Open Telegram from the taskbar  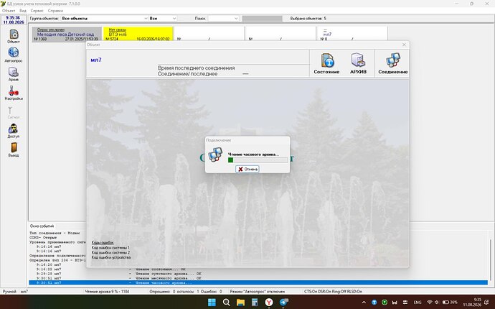click(283, 303)
